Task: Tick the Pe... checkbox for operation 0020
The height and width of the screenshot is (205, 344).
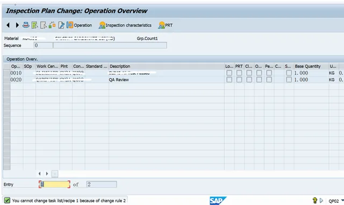Action: coord(269,80)
